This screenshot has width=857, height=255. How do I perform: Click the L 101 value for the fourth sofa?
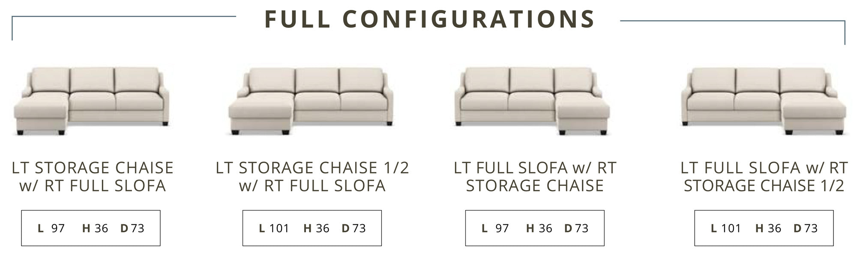click(726, 229)
